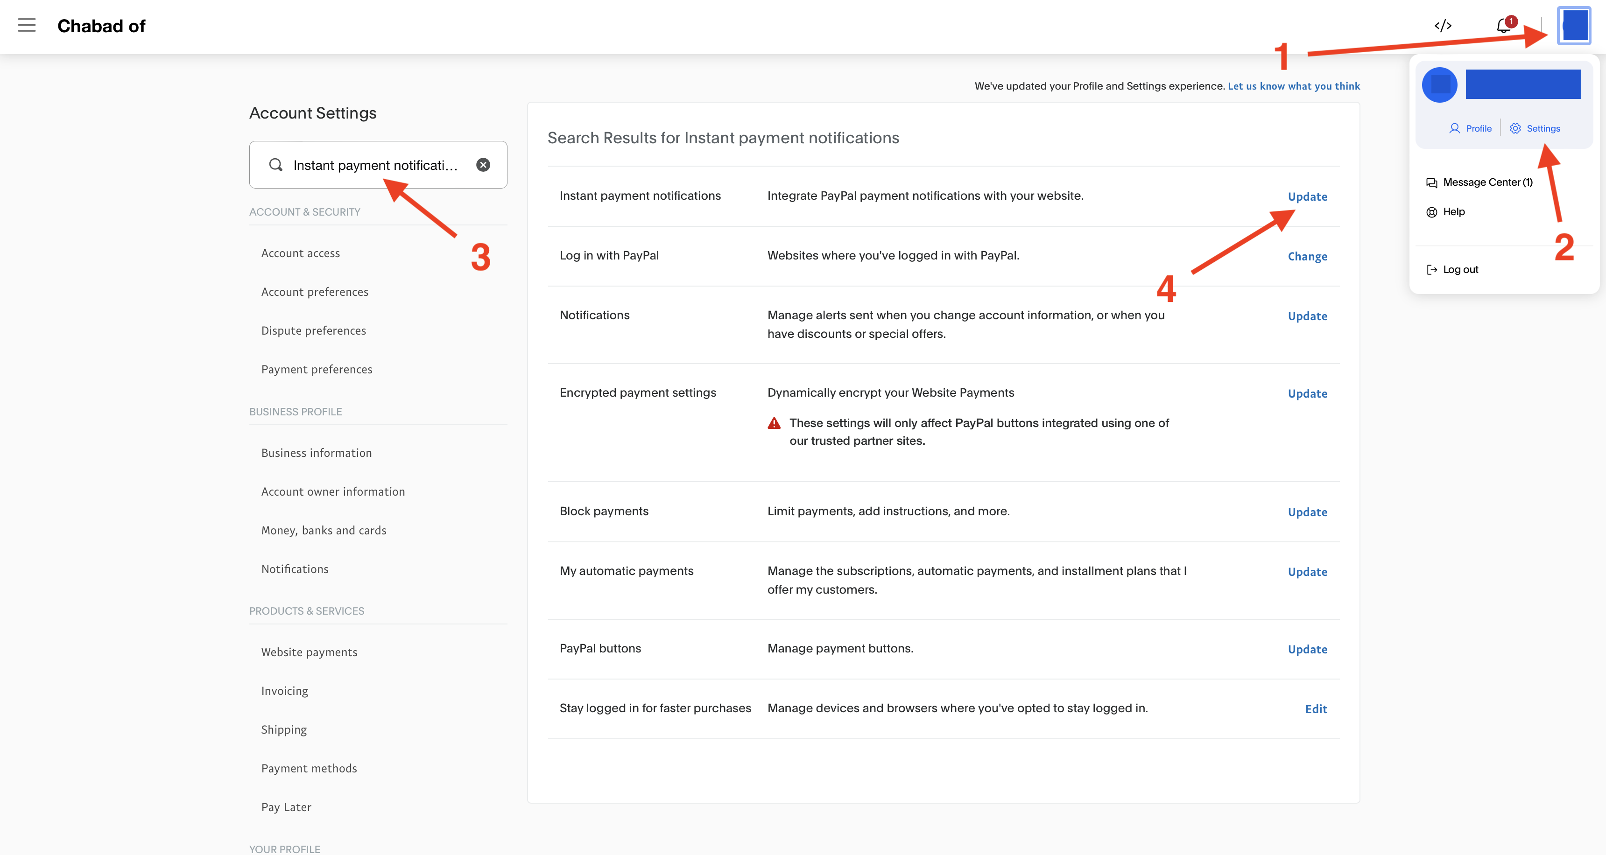Go to Website payments in sidebar
This screenshot has height=855, width=1606.
(309, 652)
